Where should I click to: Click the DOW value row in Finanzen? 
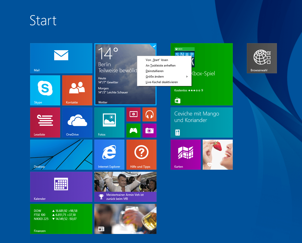[55, 211]
